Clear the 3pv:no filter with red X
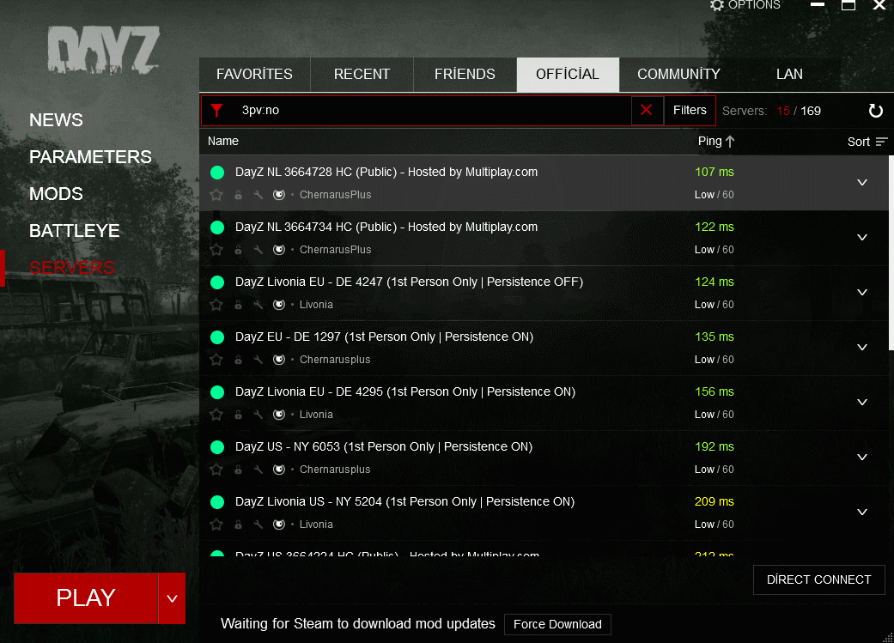Viewport: 894px width, 643px height. point(647,110)
